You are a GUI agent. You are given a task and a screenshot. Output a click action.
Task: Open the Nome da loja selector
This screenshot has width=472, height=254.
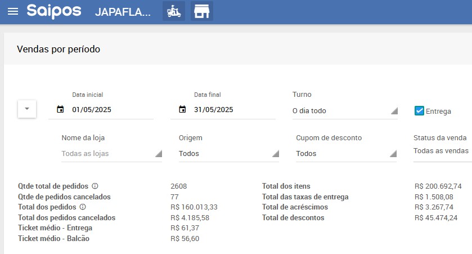[112, 154]
